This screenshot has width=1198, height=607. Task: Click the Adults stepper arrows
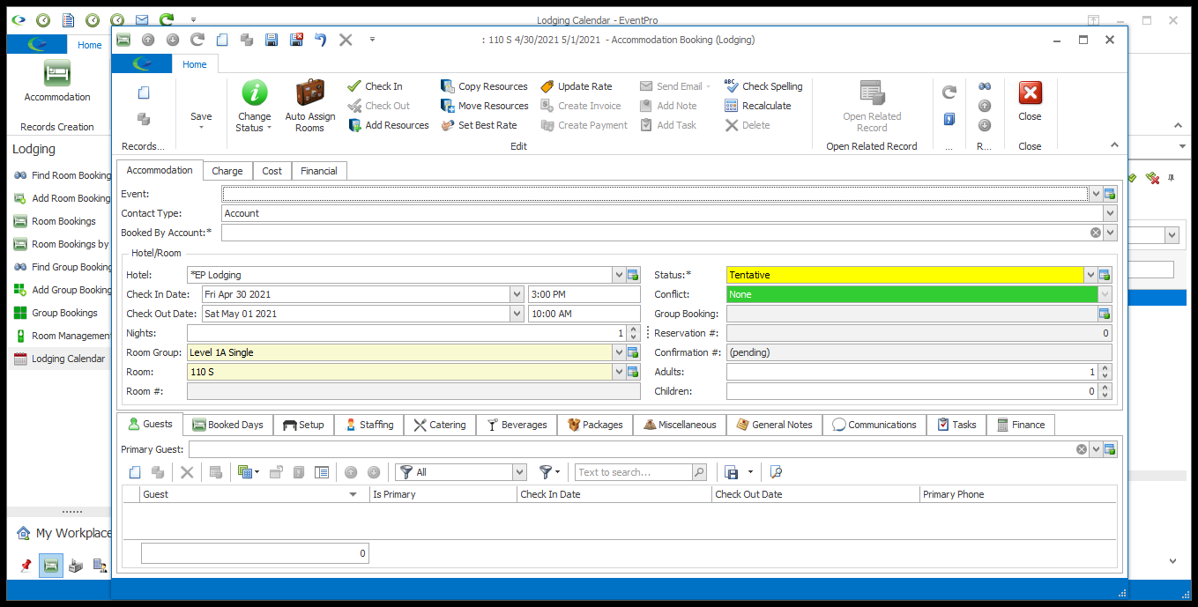[1105, 372]
